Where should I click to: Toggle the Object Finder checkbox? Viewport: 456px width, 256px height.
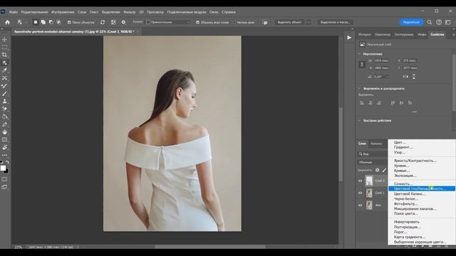[x=69, y=22]
